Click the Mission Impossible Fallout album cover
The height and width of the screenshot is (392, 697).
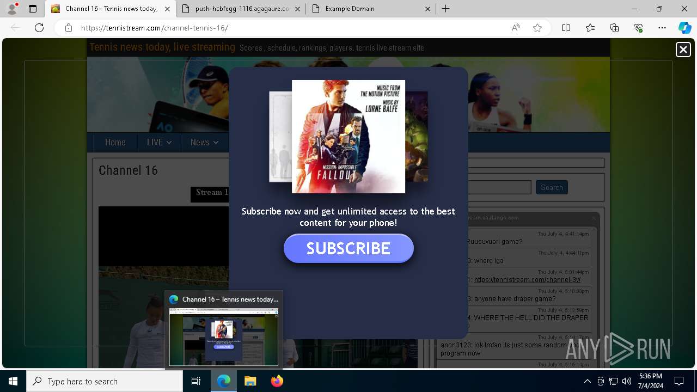point(348,137)
